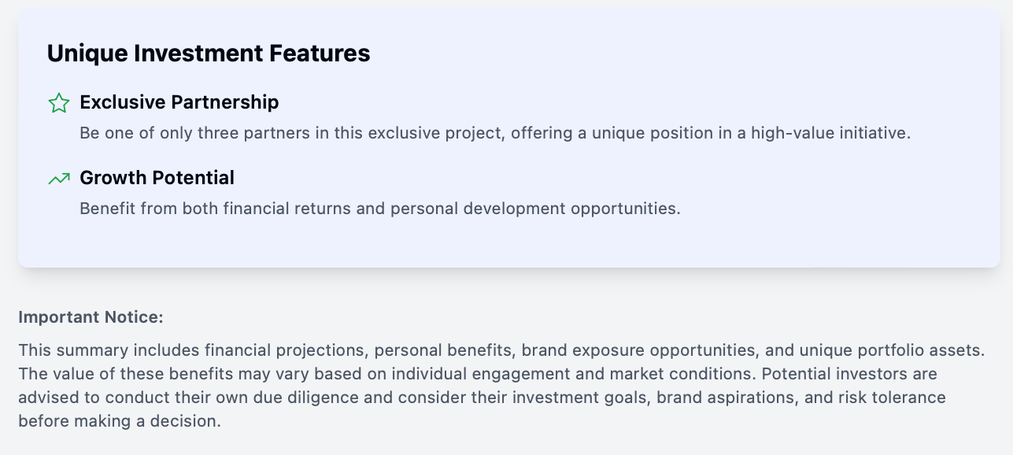Click the Growth Potential heading

[x=157, y=178]
